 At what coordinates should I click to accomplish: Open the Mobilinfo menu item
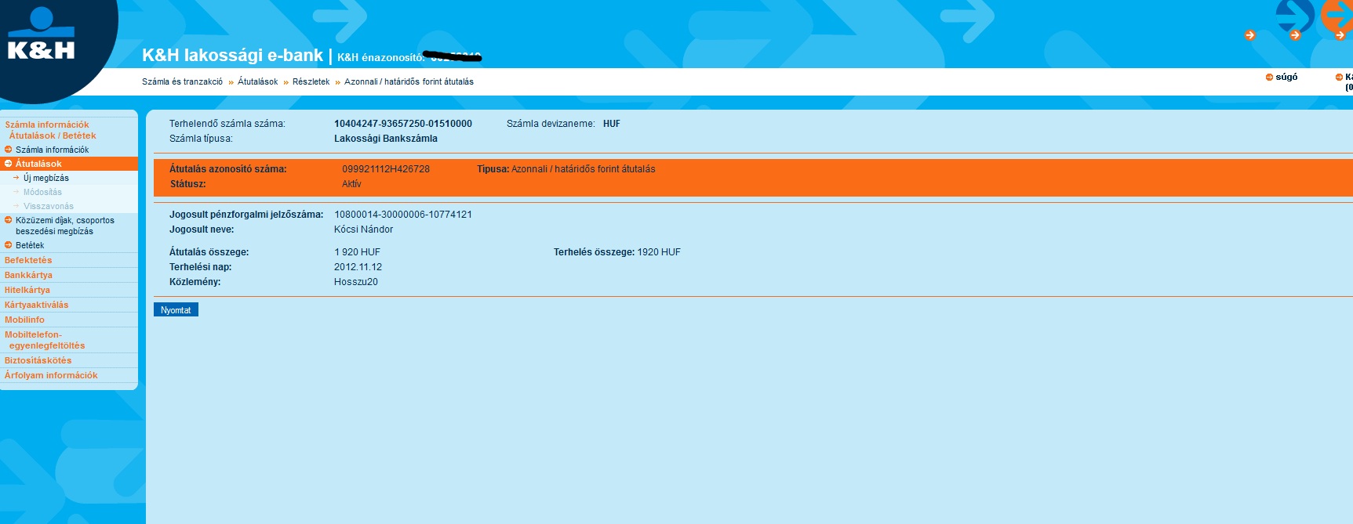(24, 320)
